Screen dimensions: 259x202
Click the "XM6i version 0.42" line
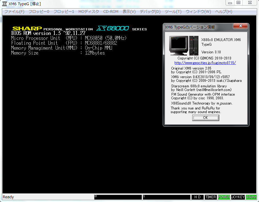pyautogui.click(x=200, y=77)
